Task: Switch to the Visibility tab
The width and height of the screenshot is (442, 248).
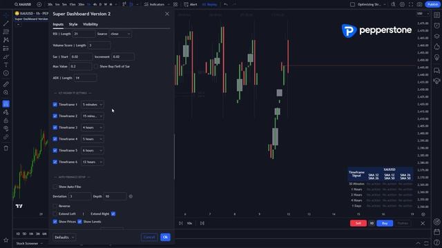Action: (90, 24)
